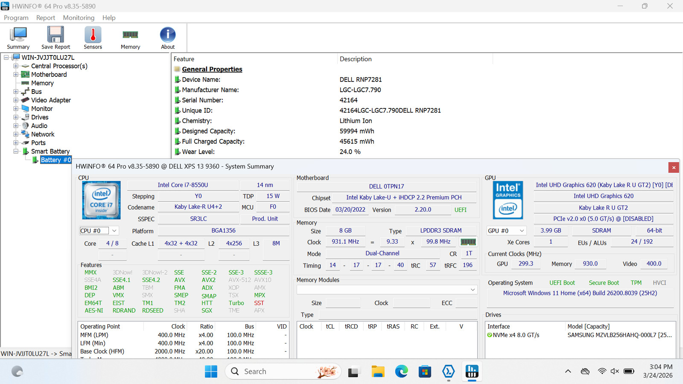Screen dimensions: 683x384
Task: Select the General Properties heading
Action: tap(212, 69)
